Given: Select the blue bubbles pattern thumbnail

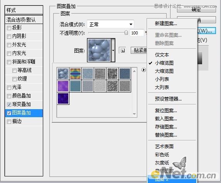Looking at the screenshot, I should tap(63, 74).
